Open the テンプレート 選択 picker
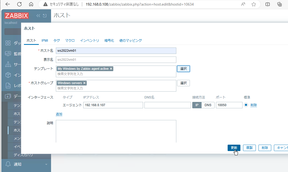 (x=183, y=68)
